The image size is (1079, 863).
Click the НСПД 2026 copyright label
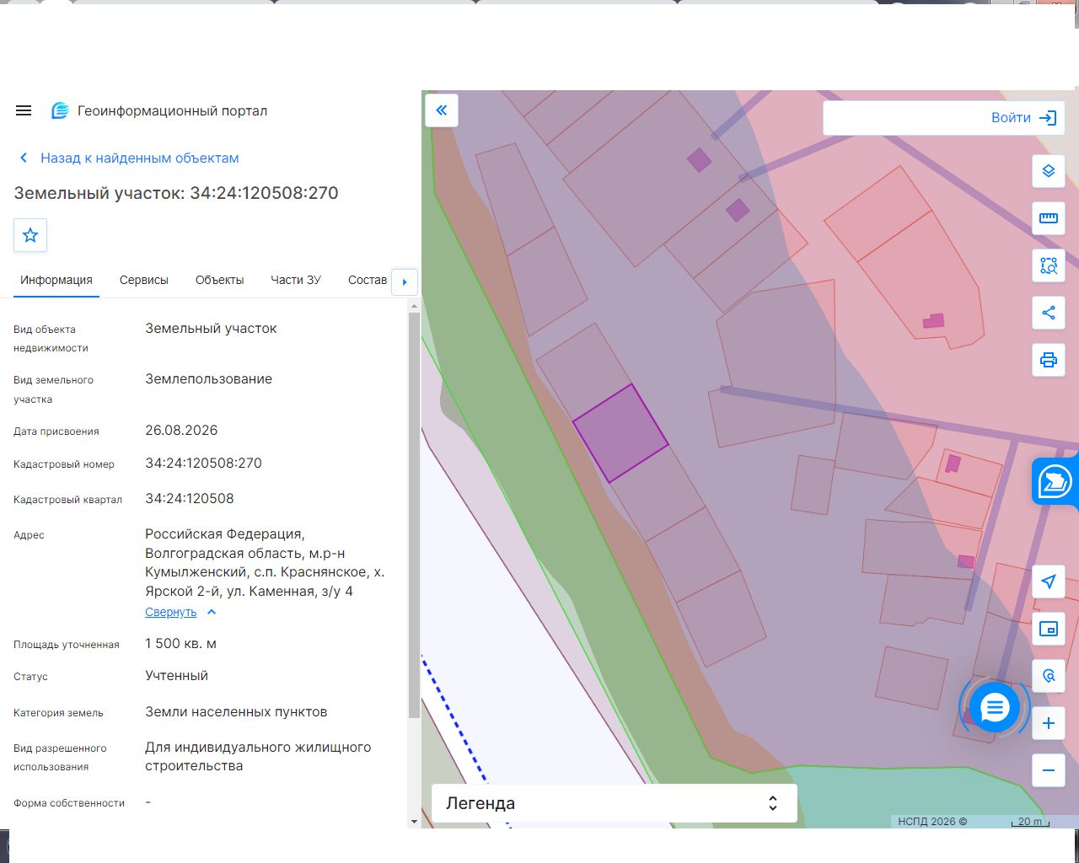pyautogui.click(x=932, y=822)
